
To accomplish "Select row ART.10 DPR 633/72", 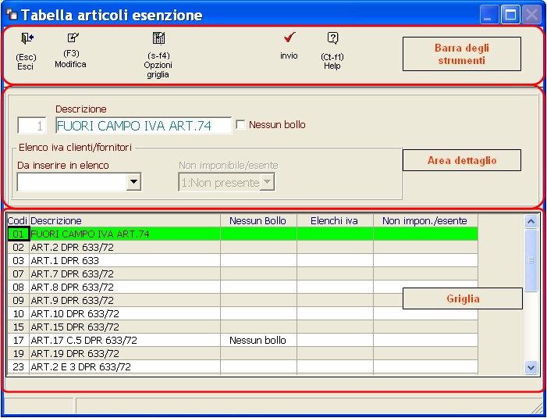I will (243, 313).
